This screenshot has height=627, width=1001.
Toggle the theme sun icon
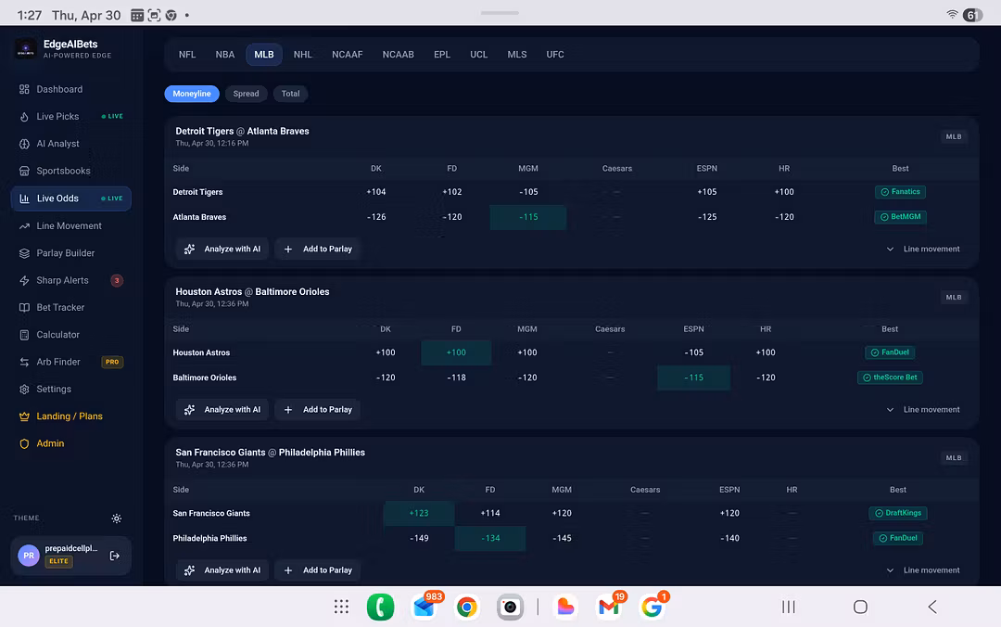pos(116,518)
